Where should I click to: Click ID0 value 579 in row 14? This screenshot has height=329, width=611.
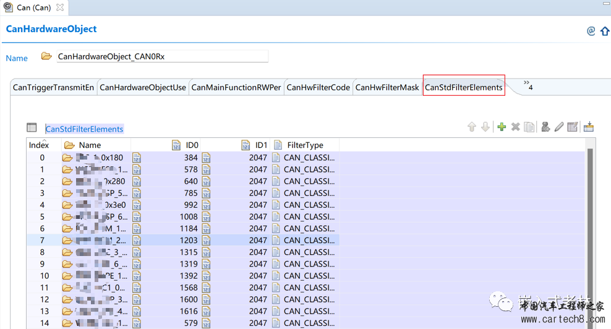(191, 323)
